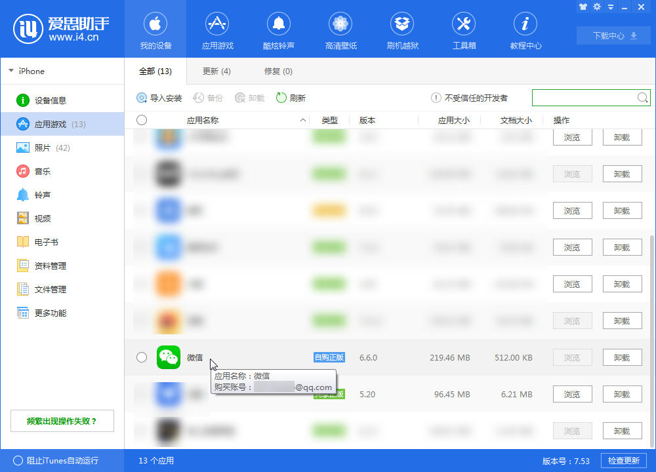
Task: Switch to the 修复 (0) tab
Action: coord(277,71)
